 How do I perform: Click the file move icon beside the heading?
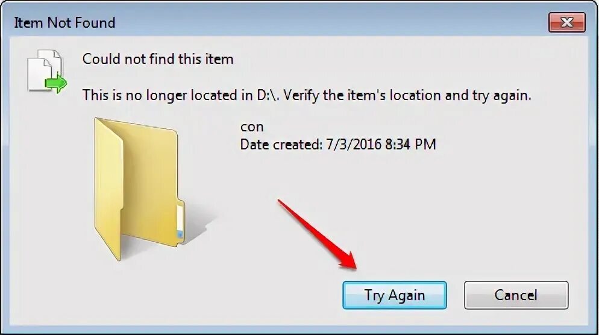tap(47, 71)
